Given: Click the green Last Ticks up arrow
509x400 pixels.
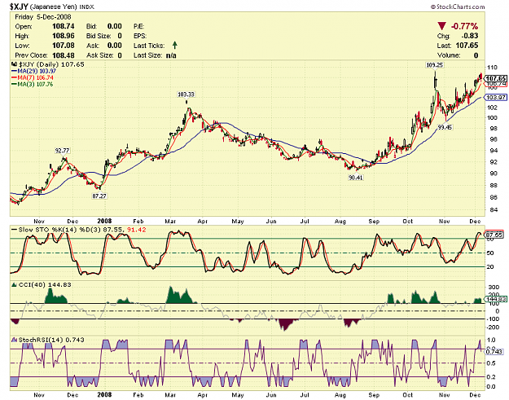Looking at the screenshot, I should point(174,45).
